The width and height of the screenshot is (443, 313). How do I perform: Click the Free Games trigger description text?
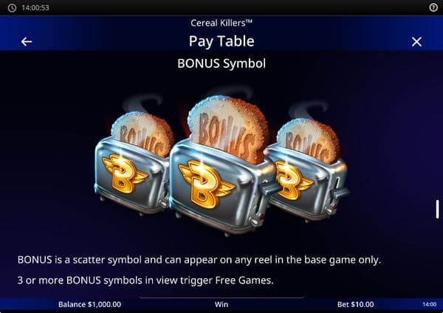(145, 281)
